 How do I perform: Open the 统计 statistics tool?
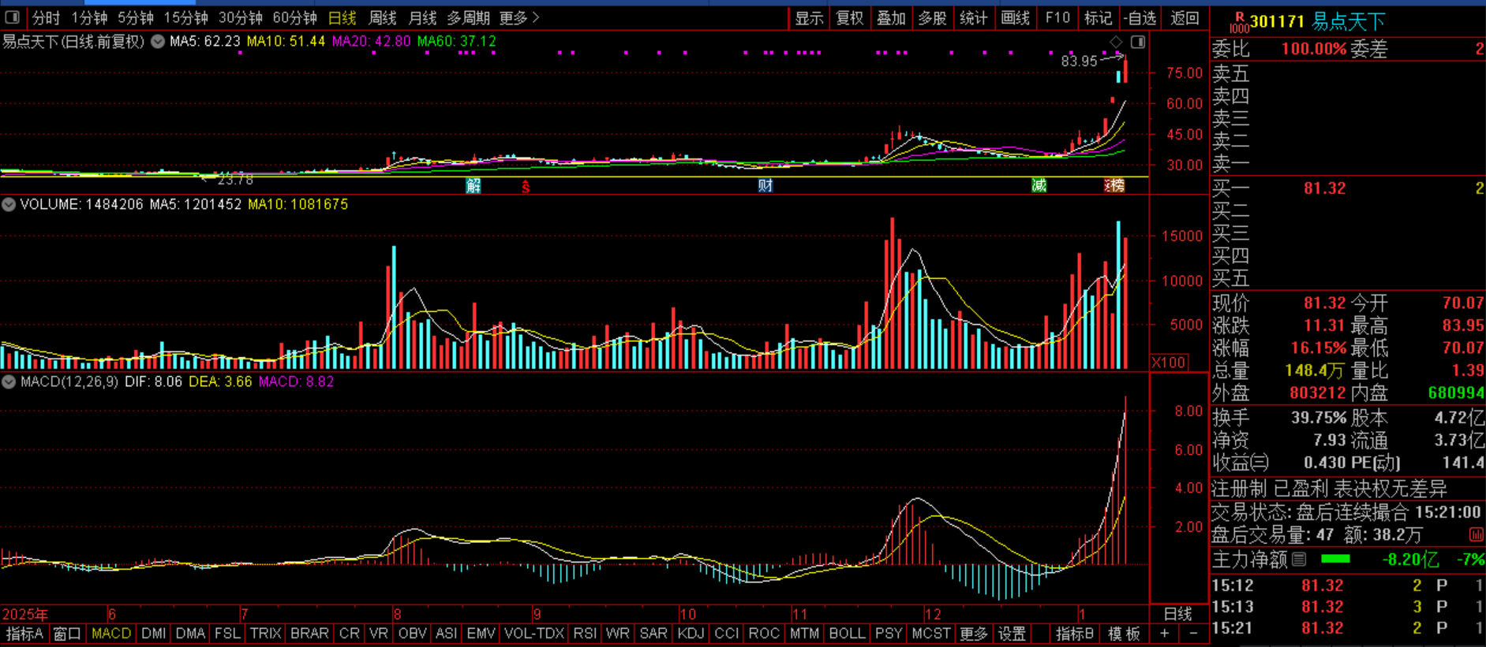pos(973,18)
